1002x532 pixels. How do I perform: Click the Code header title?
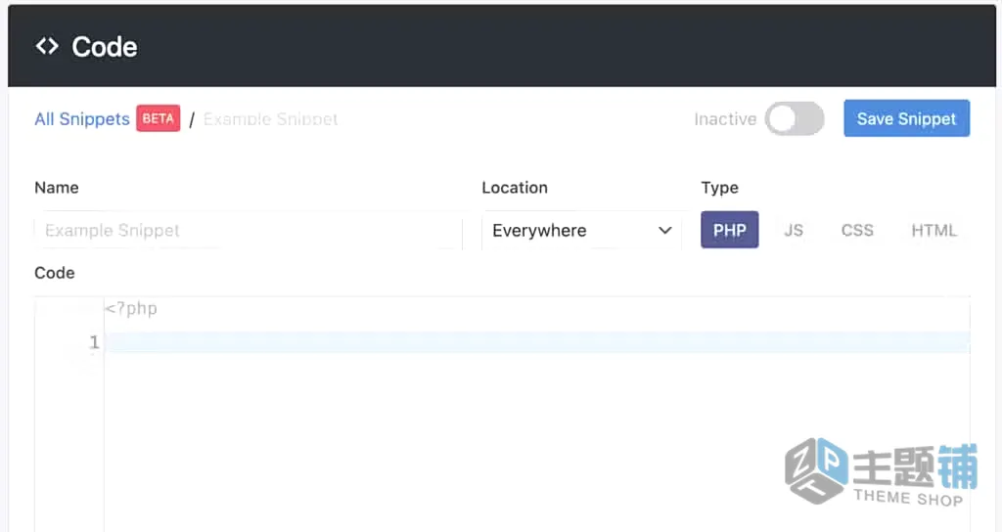coord(104,47)
